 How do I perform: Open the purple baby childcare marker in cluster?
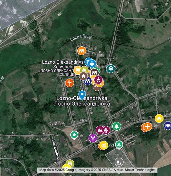(98, 80)
